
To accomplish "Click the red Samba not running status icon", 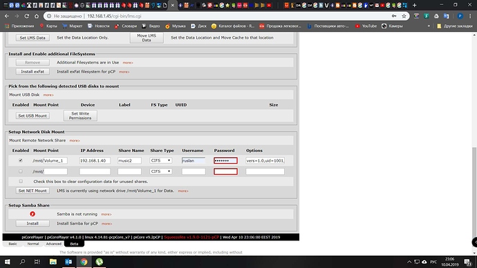I will point(32,214).
